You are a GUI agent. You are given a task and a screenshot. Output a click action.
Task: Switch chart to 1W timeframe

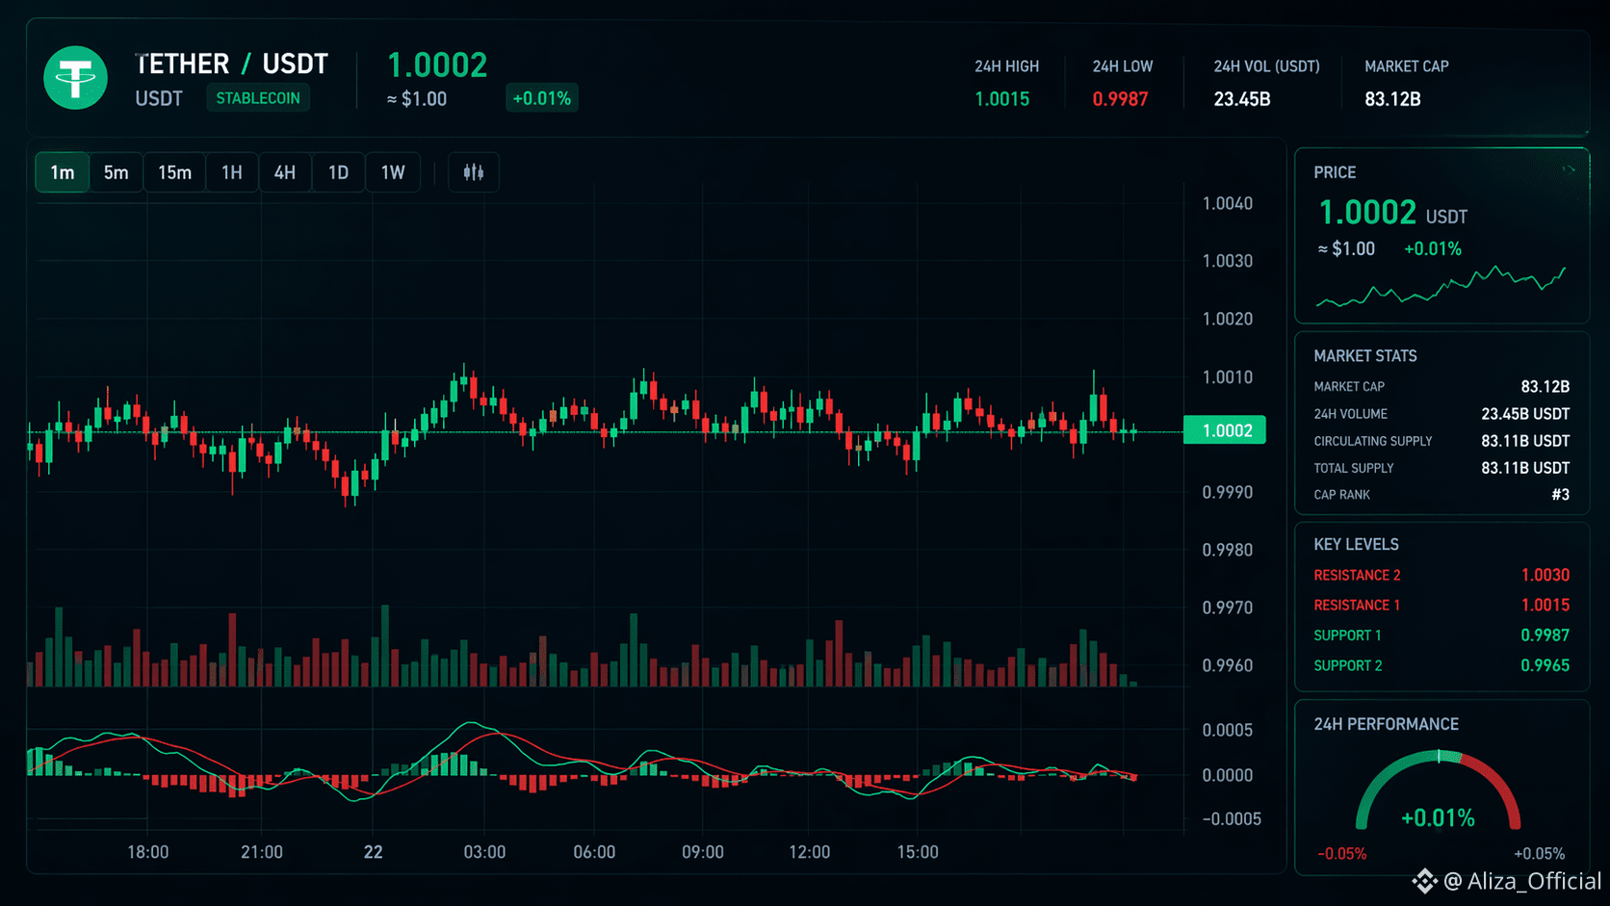[393, 172]
